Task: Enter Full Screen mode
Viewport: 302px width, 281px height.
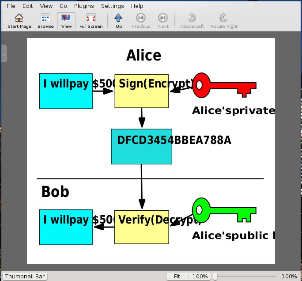Action: [x=91, y=21]
